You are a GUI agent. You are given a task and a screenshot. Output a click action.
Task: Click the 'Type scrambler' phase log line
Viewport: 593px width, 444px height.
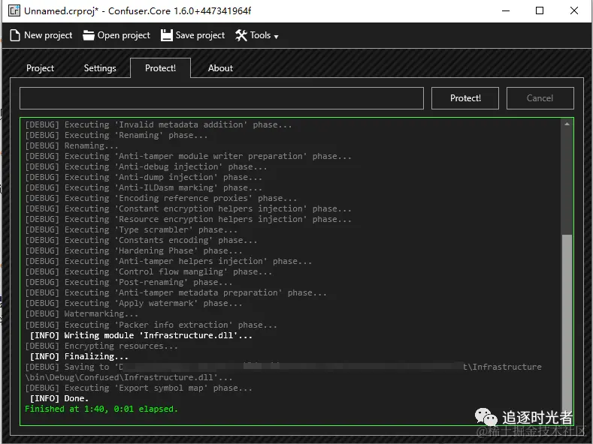[132, 230]
